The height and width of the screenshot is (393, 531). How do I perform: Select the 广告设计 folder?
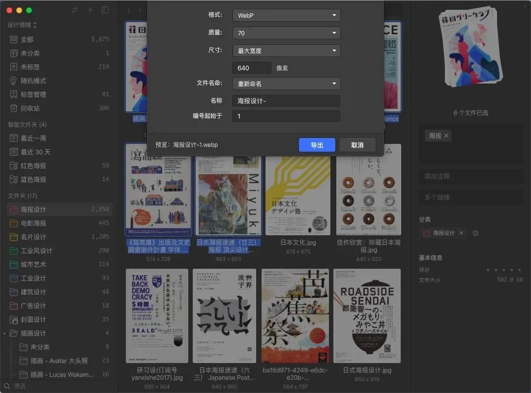(59, 306)
